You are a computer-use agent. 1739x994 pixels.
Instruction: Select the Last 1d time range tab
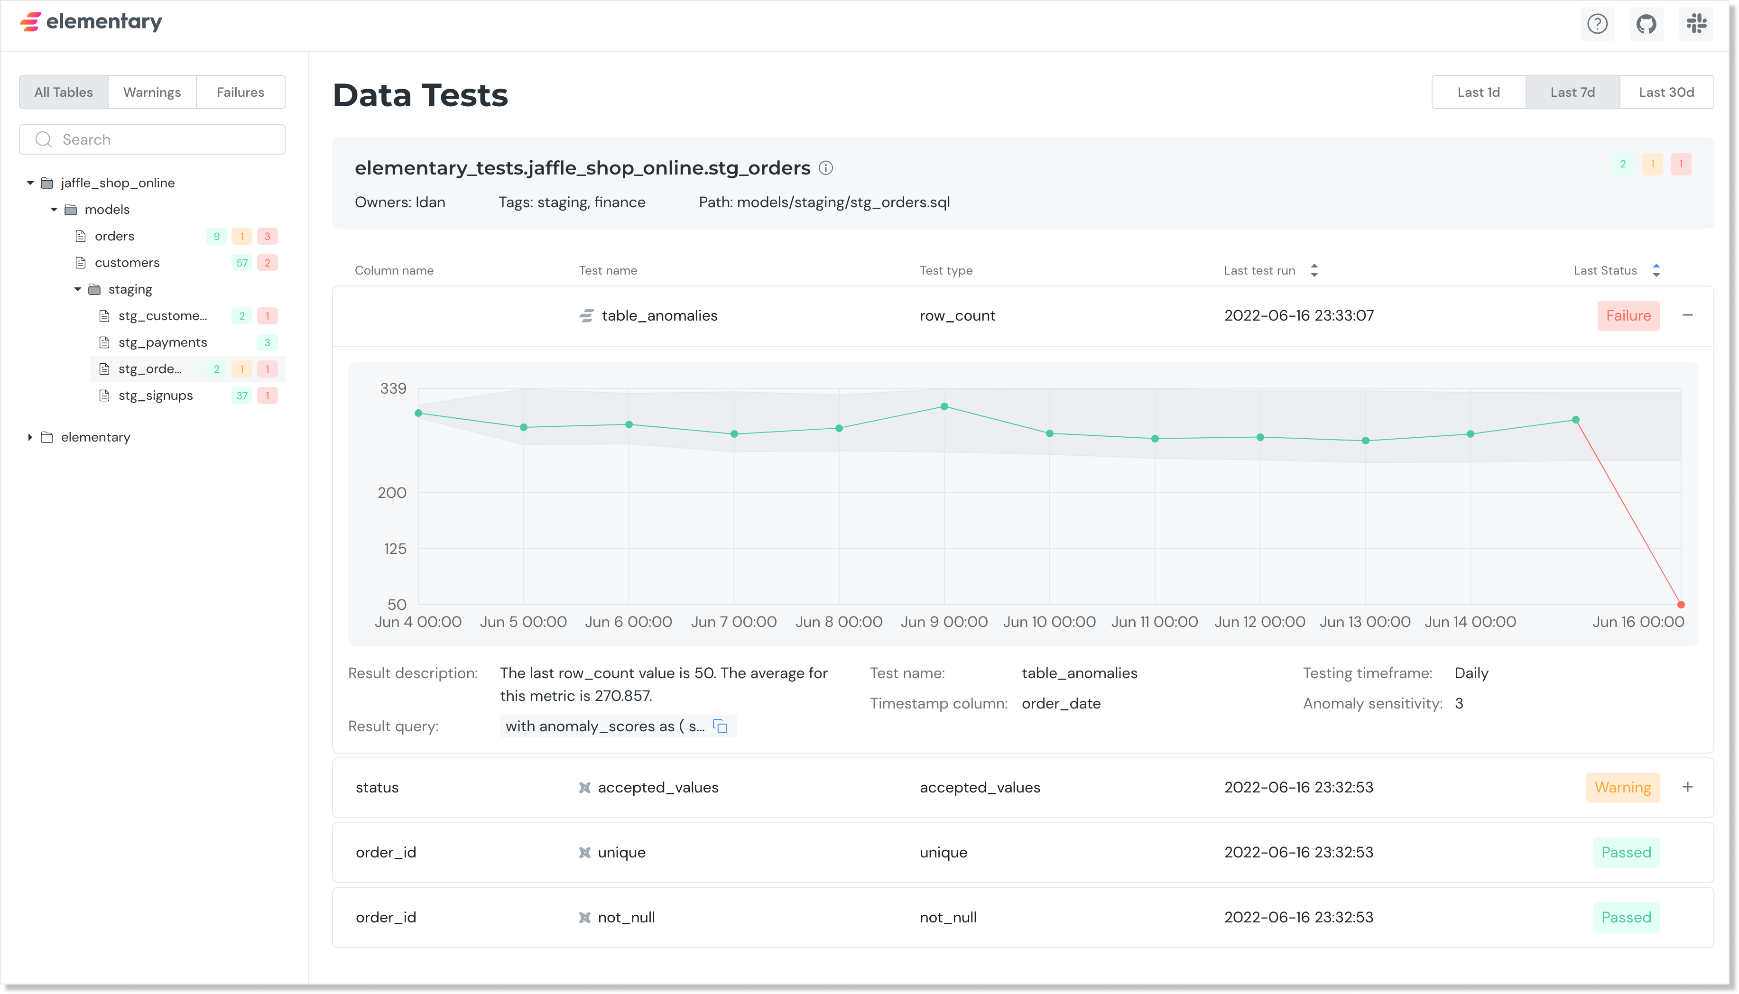point(1478,92)
